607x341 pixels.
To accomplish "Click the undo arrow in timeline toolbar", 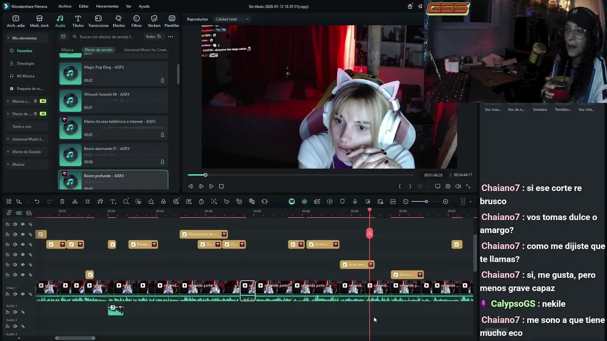I will (37, 202).
